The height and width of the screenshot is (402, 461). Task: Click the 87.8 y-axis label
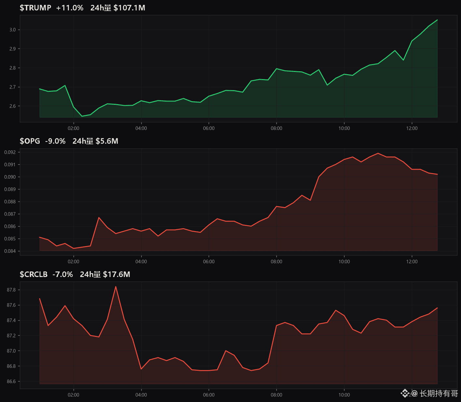coord(11,290)
